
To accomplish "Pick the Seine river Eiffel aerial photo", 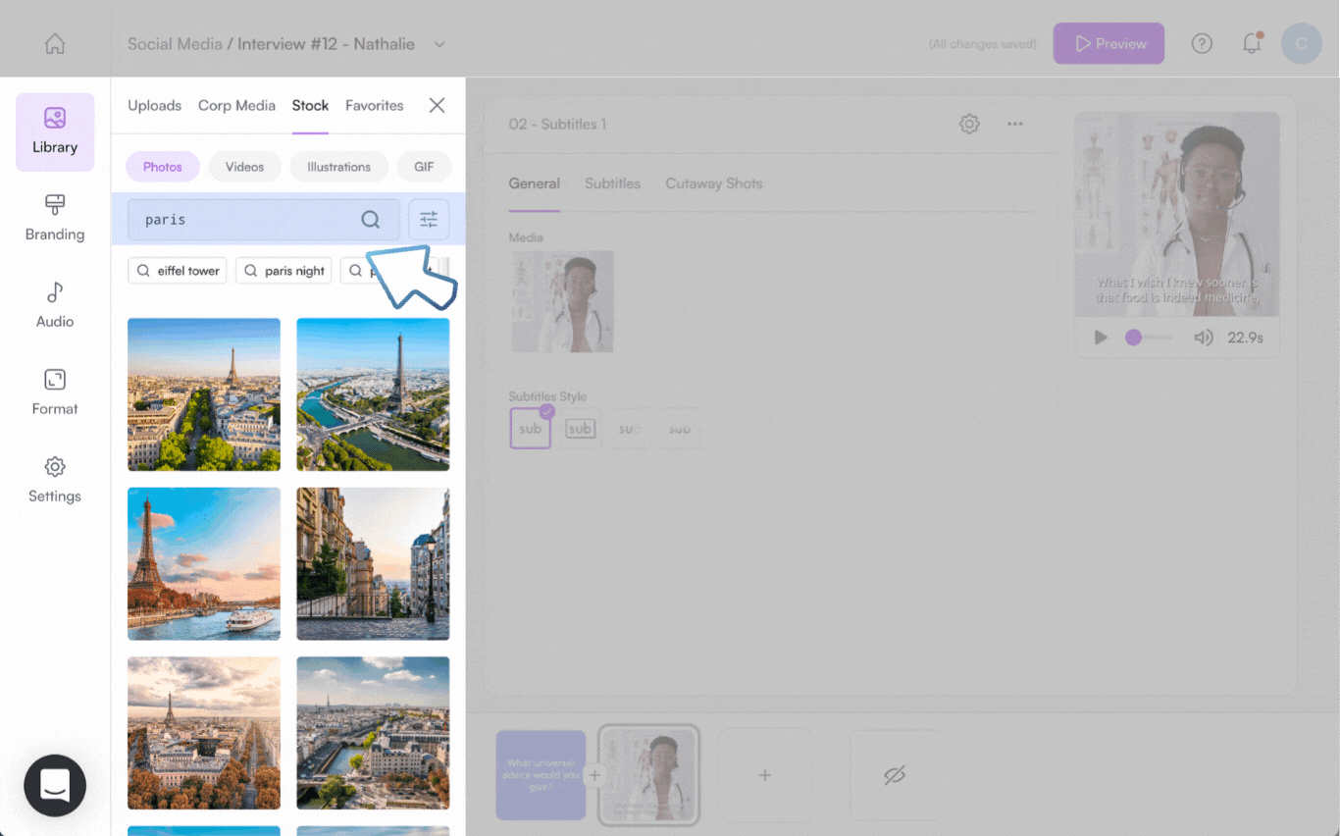I will (x=373, y=394).
